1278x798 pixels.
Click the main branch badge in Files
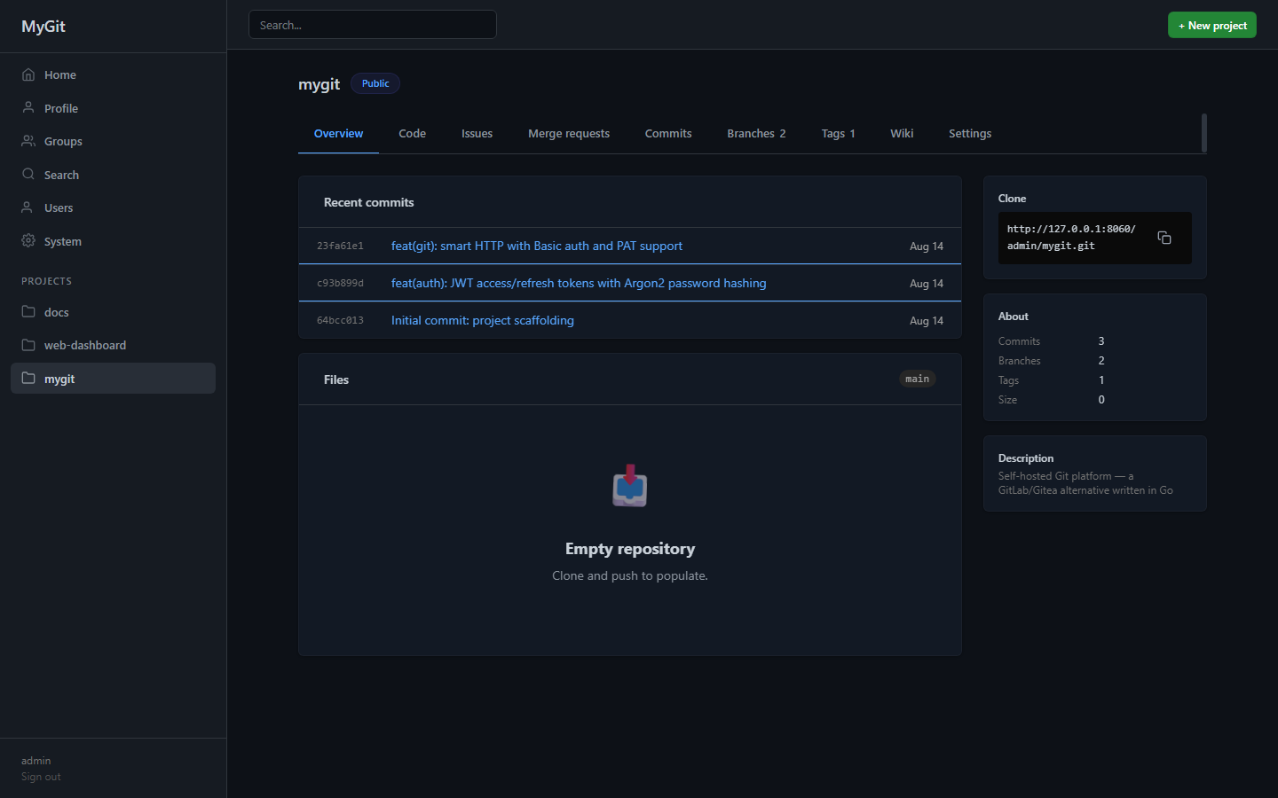918,379
